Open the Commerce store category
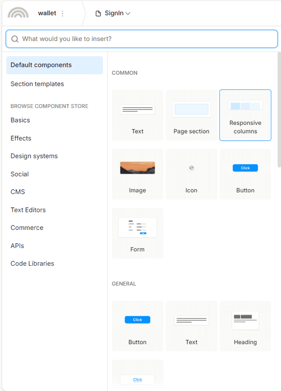The width and height of the screenshot is (281, 391). click(27, 228)
